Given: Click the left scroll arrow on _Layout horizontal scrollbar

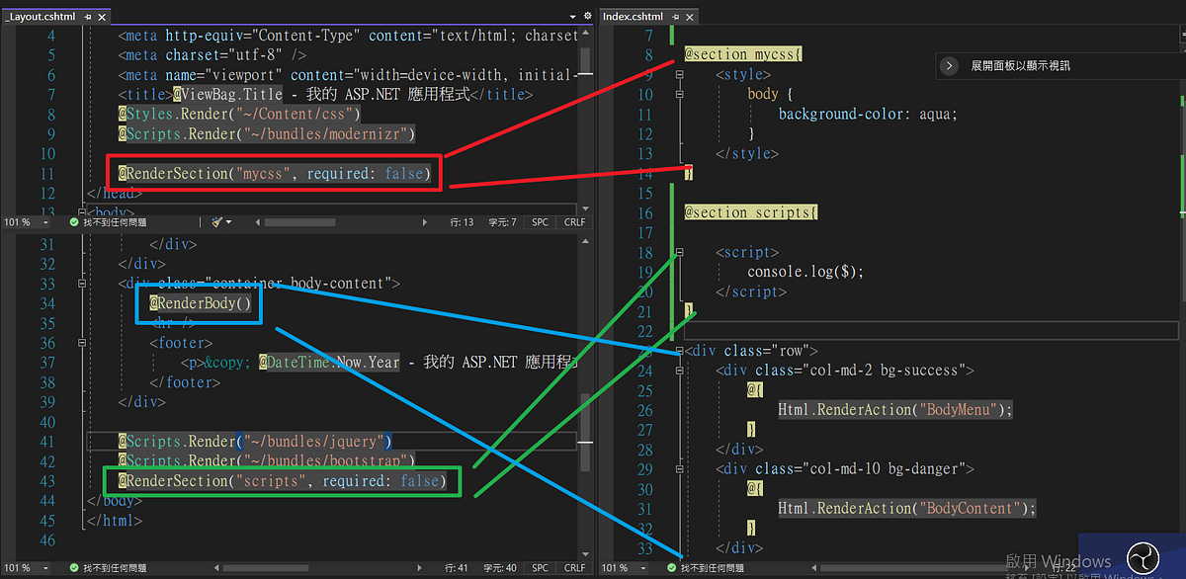Looking at the screenshot, I should click(257, 222).
